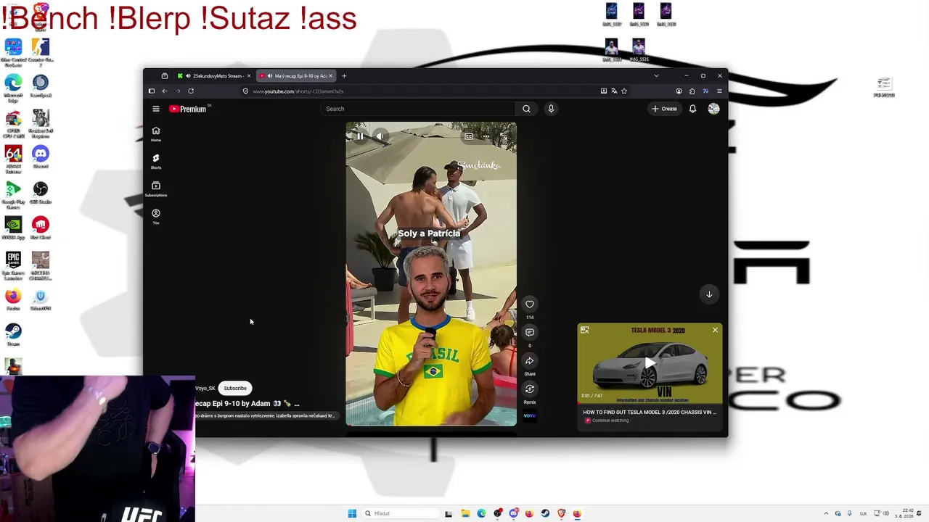929x522 pixels.
Task: Like the Short with heart icon
Action: (x=530, y=304)
